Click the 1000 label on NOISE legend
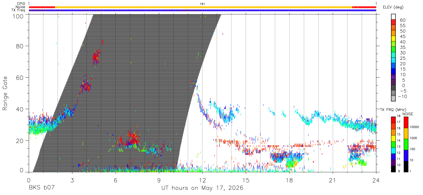Image resolution: width=423 pixels, height=195 pixels. point(414,138)
